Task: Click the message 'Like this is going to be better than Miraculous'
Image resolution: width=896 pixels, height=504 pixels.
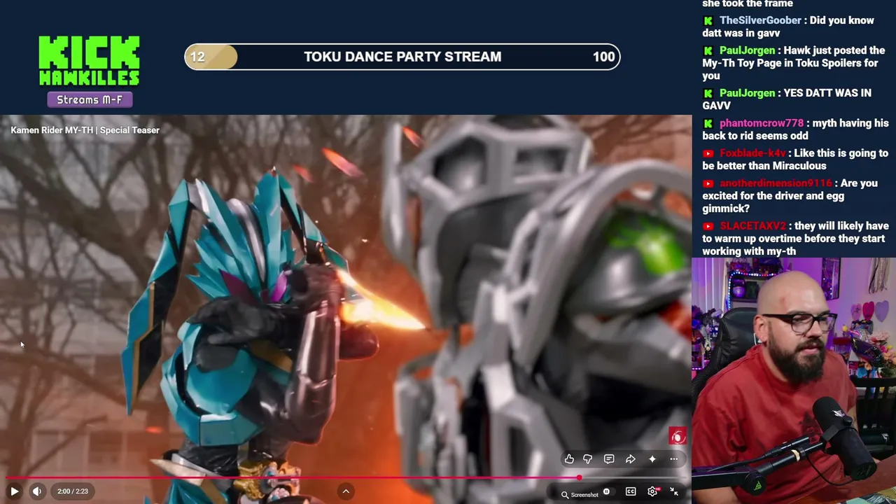Action: (x=795, y=160)
